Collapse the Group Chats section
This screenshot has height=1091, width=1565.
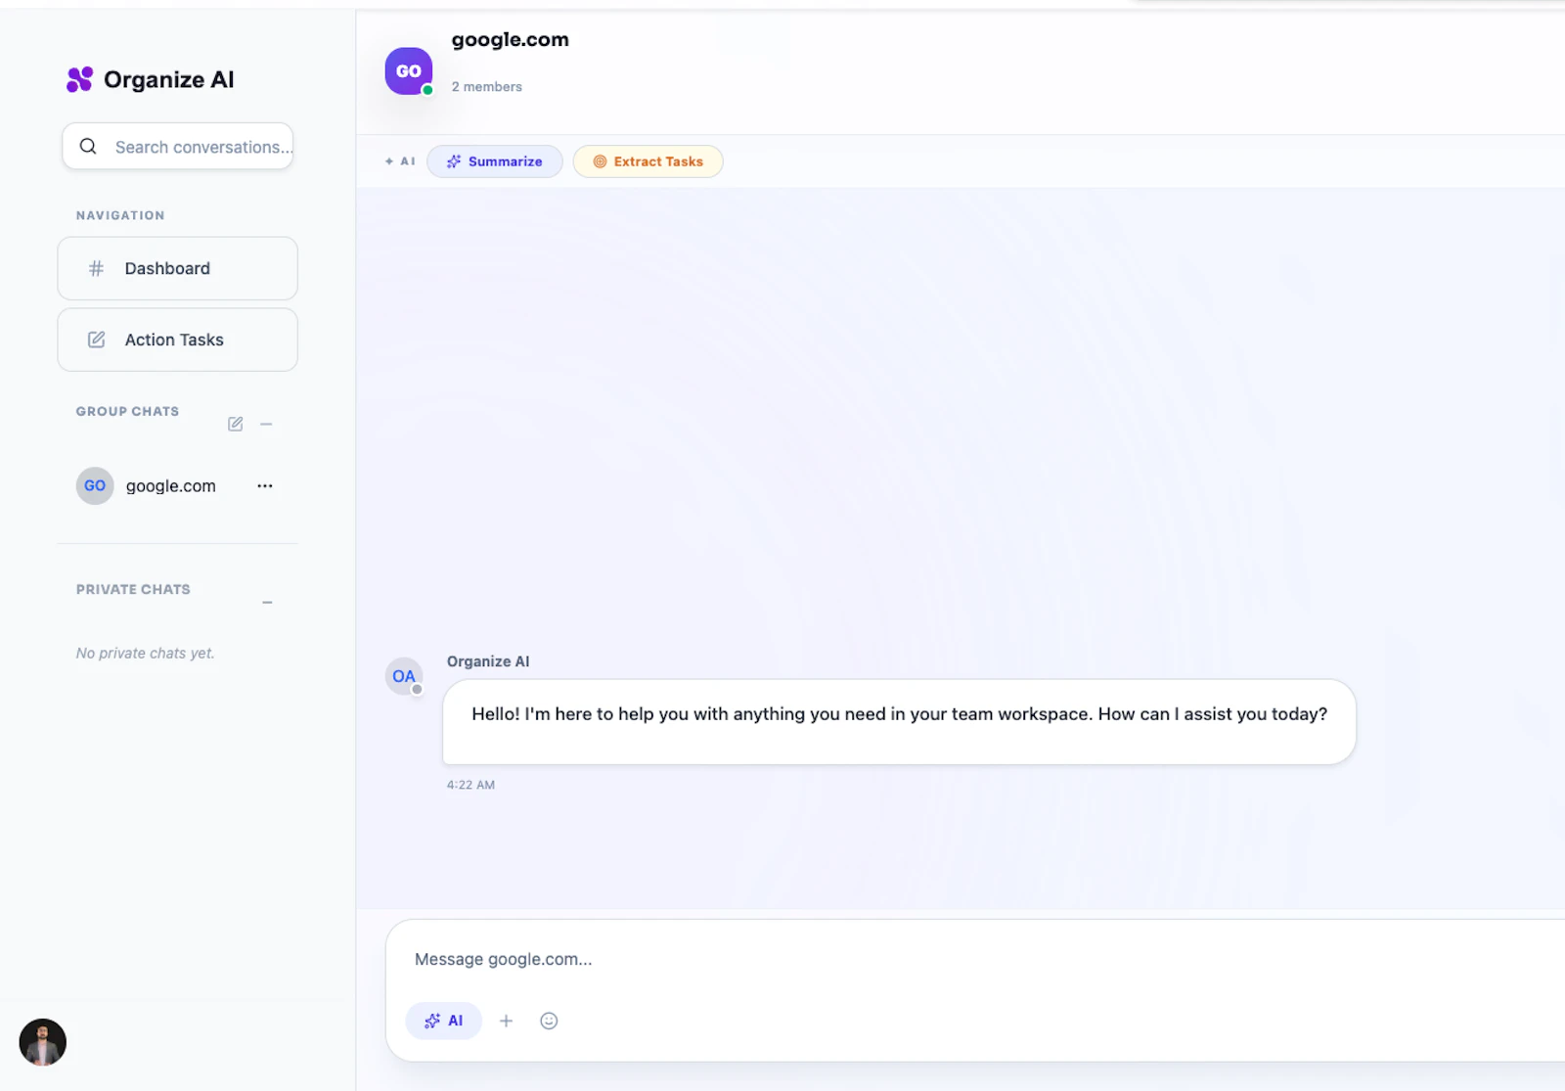266,424
